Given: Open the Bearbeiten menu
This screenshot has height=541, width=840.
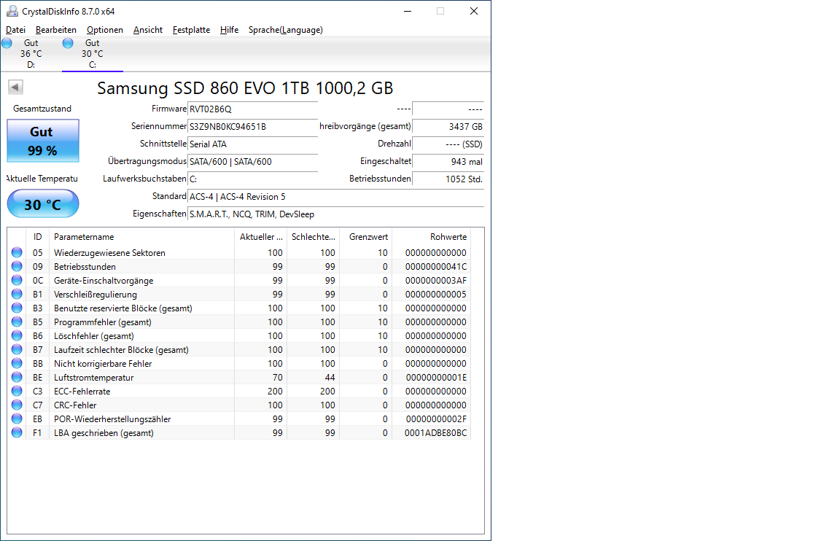Looking at the screenshot, I should coord(56,30).
